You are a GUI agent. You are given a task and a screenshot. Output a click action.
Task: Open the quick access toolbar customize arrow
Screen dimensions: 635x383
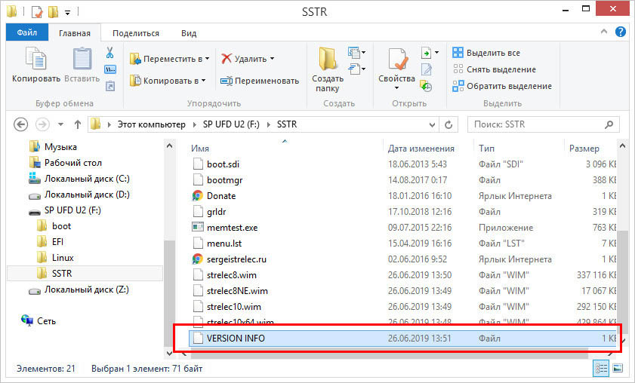point(68,13)
